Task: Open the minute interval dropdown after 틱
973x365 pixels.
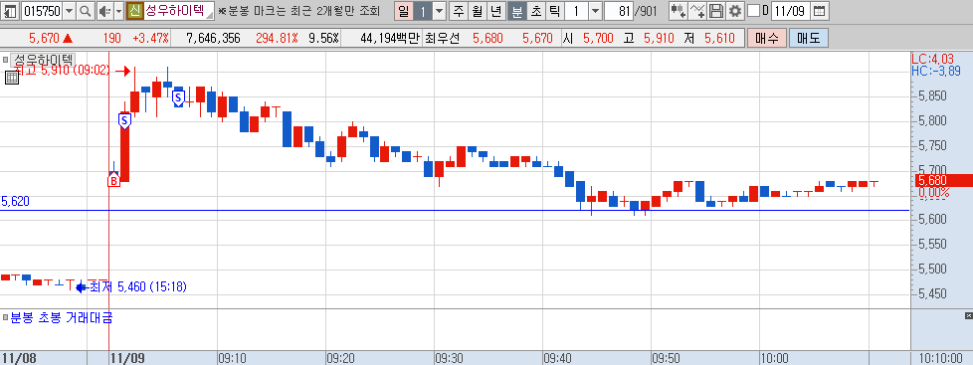Action: pyautogui.click(x=595, y=11)
